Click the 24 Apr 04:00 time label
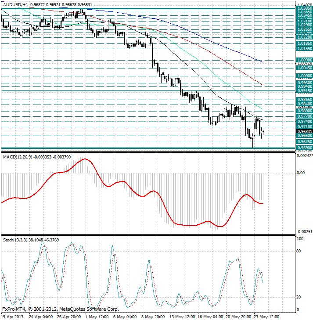This screenshot has width=313, height=320. [41, 317]
